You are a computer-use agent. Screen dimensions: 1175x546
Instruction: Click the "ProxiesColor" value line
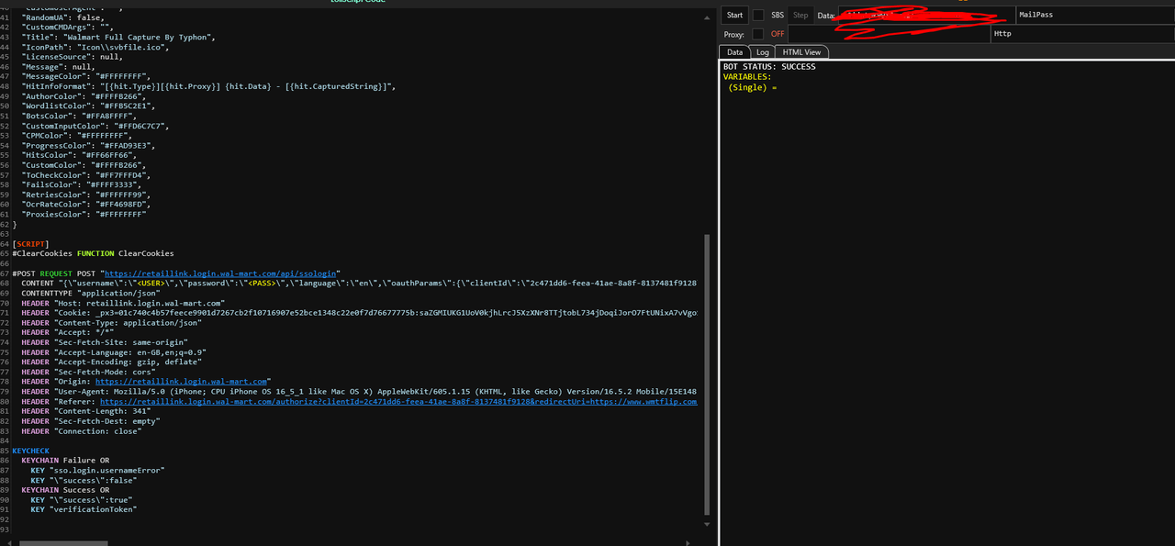click(x=84, y=214)
